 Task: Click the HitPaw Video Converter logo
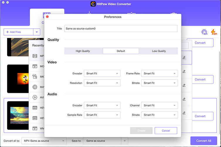click(x=93, y=4)
